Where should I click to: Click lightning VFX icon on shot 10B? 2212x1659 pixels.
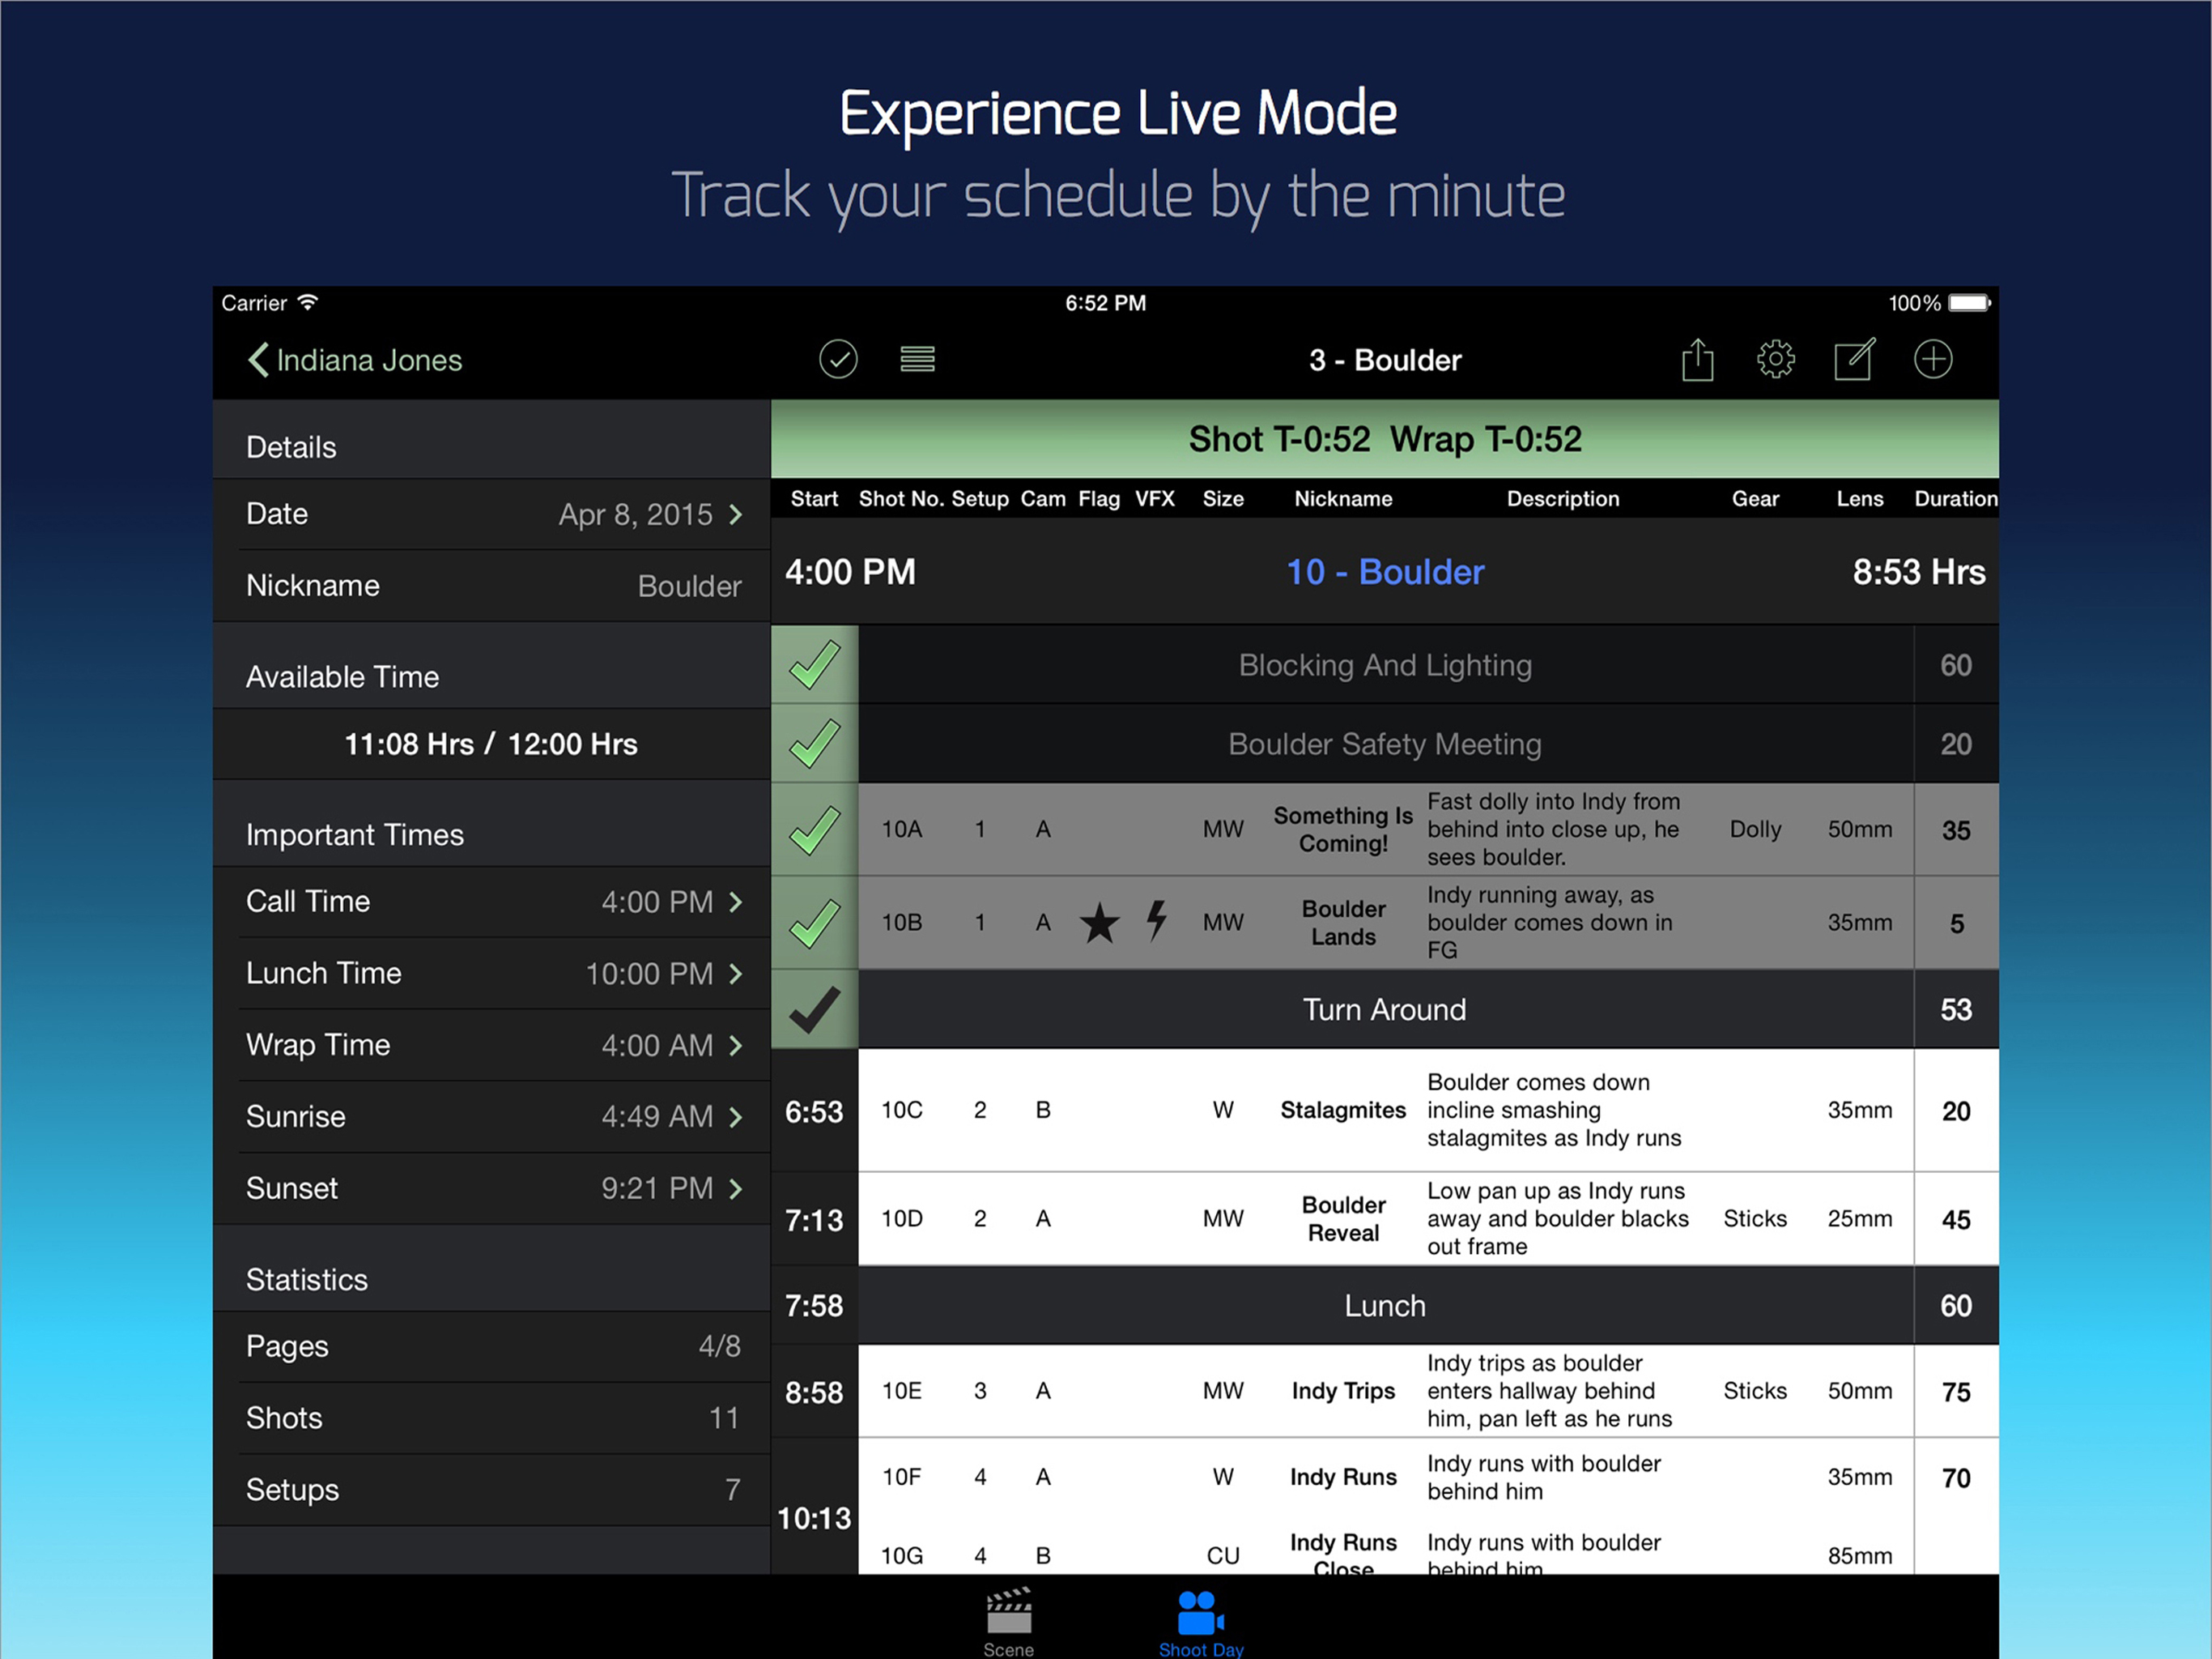[x=1156, y=920]
